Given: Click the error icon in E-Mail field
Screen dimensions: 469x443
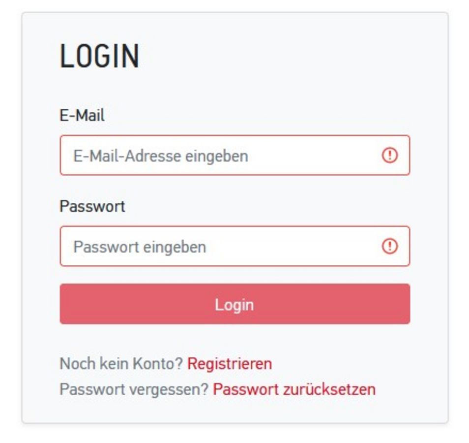Looking at the screenshot, I should [390, 155].
